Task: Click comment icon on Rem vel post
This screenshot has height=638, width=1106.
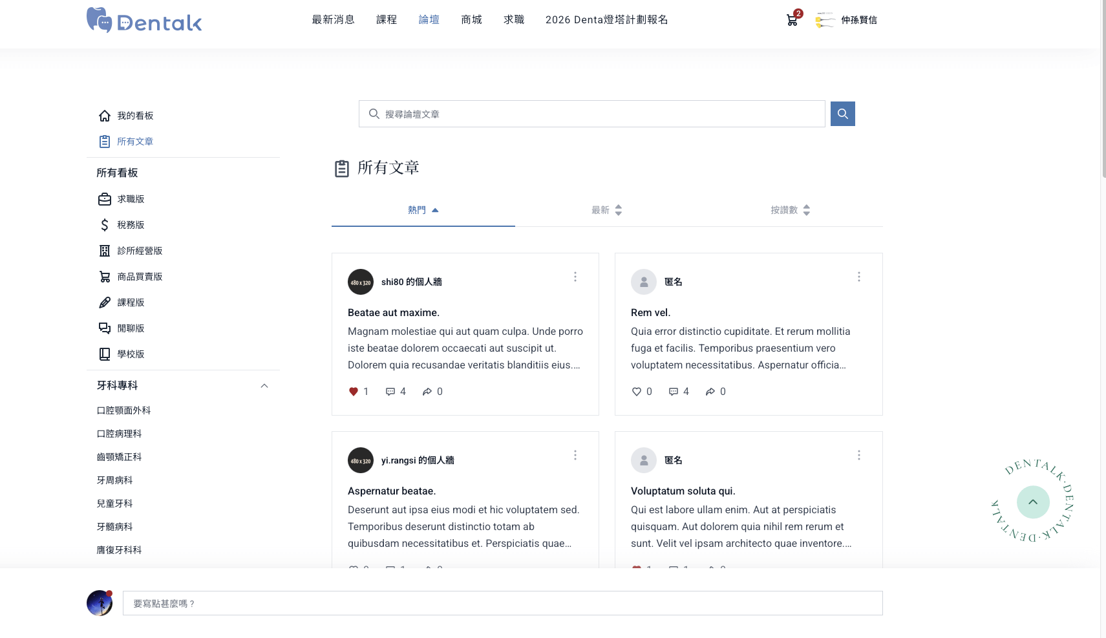Action: click(x=673, y=392)
